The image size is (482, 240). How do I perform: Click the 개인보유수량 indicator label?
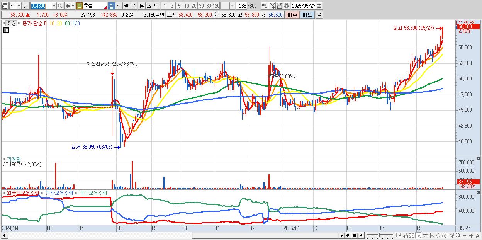93,192
